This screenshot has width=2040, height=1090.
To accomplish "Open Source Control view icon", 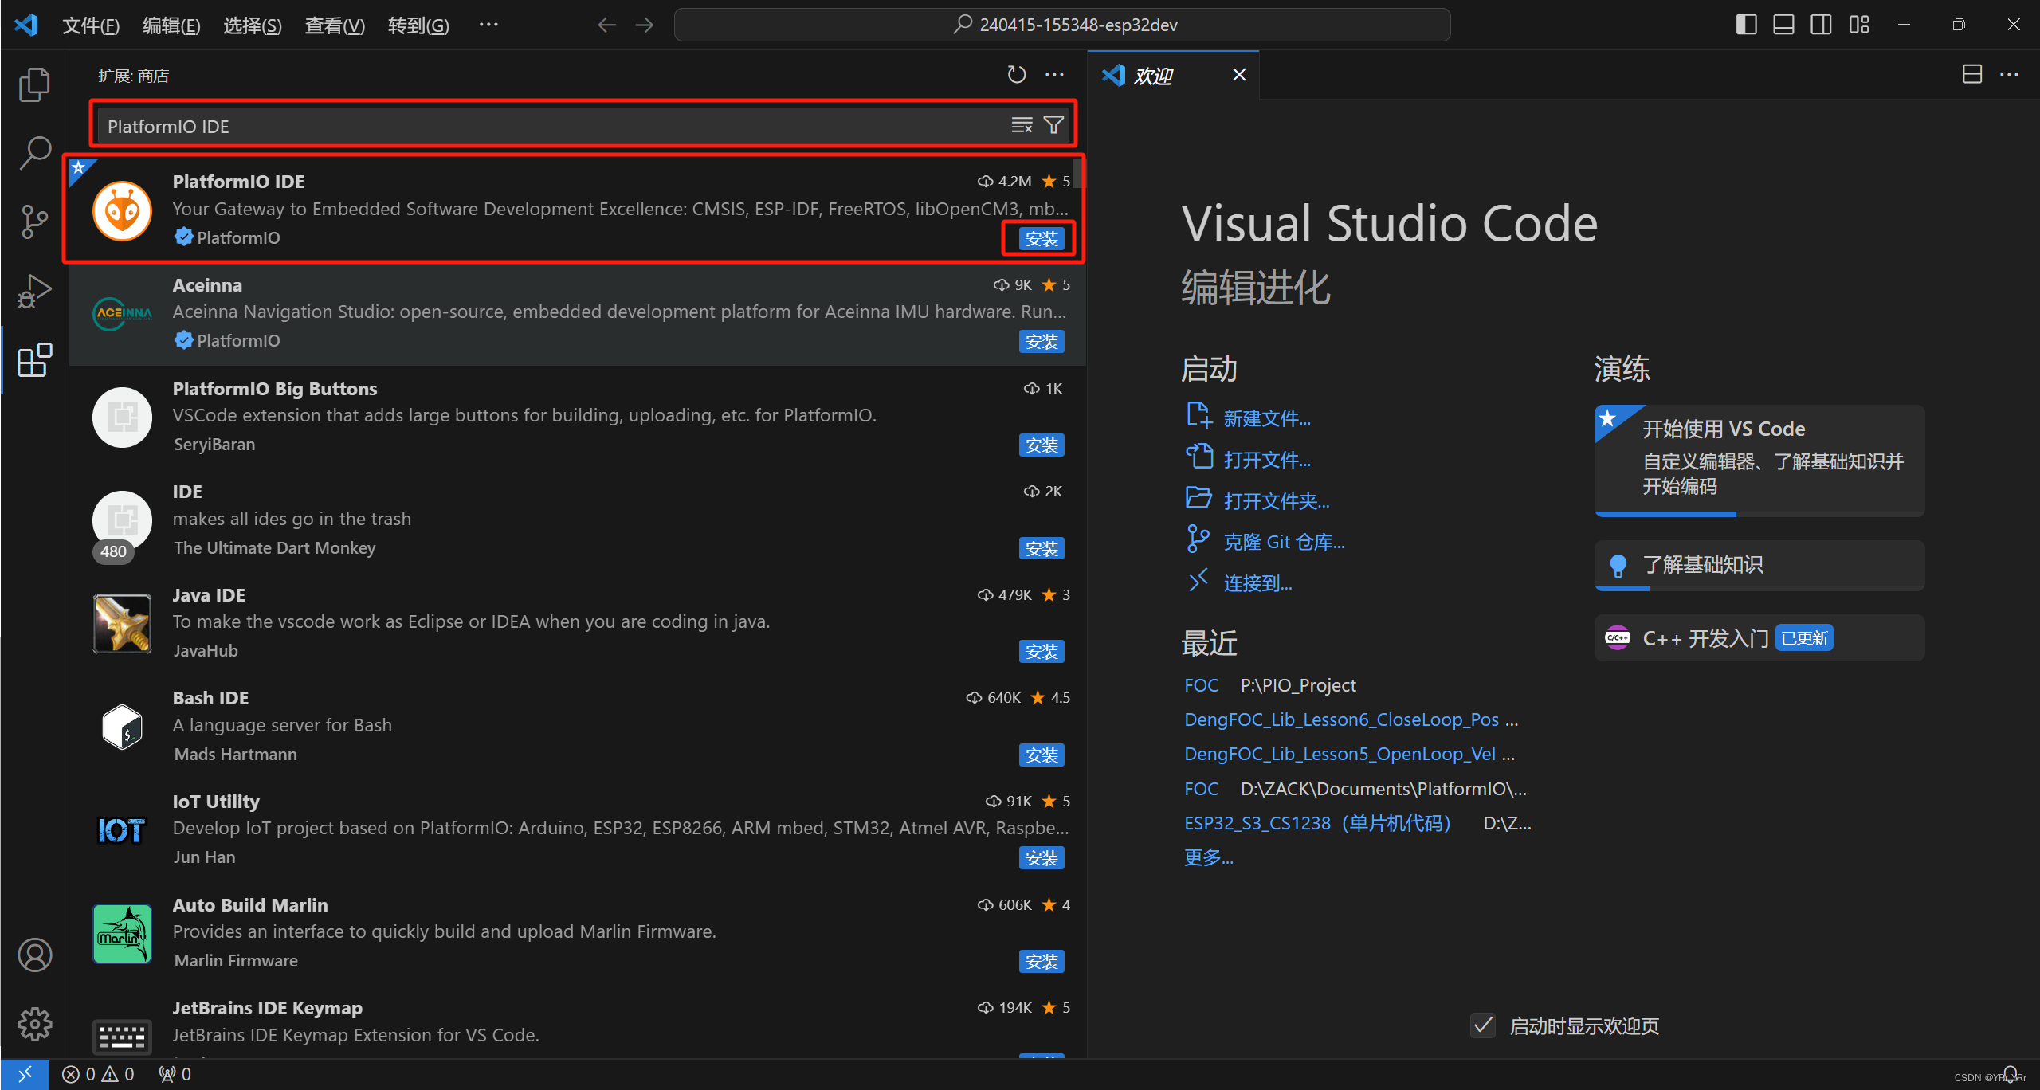I will (x=34, y=222).
